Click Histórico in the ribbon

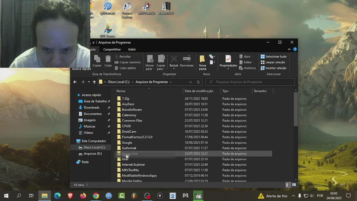(247, 68)
